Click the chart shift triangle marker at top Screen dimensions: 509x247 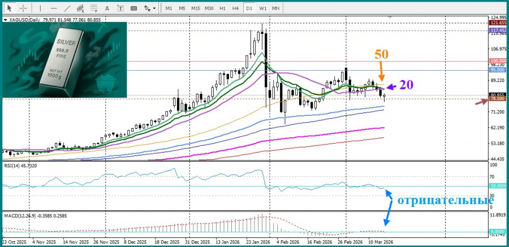point(390,17)
